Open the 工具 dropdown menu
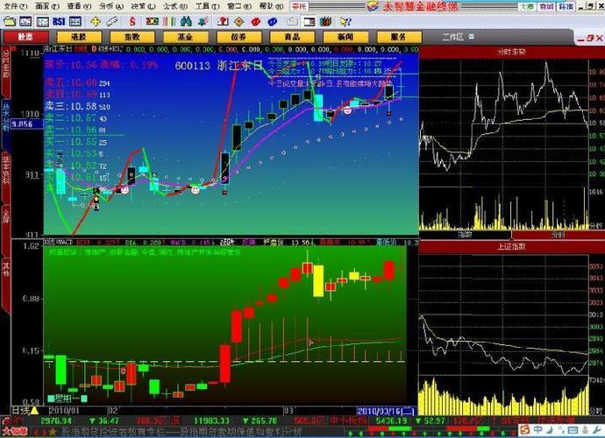 [x=207, y=6]
